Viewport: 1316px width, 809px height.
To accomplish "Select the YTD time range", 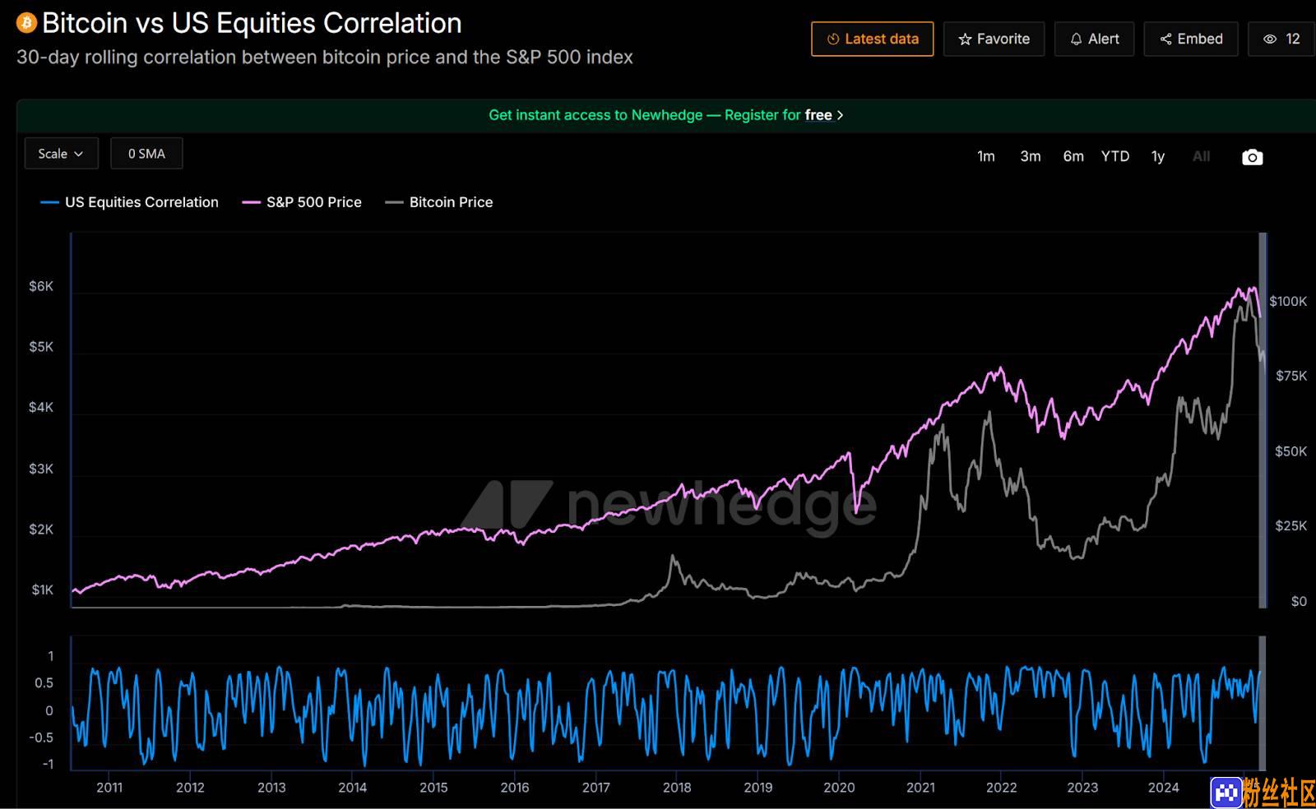I will pos(1115,156).
